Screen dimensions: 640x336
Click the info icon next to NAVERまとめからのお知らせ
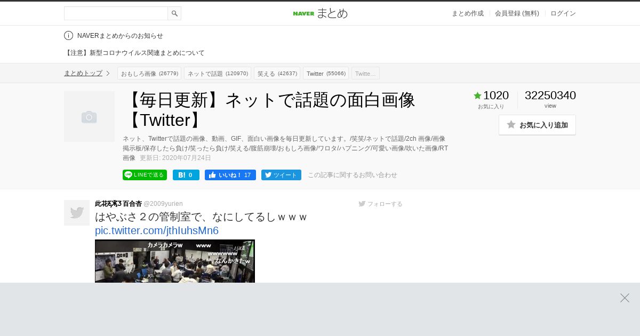pos(68,36)
